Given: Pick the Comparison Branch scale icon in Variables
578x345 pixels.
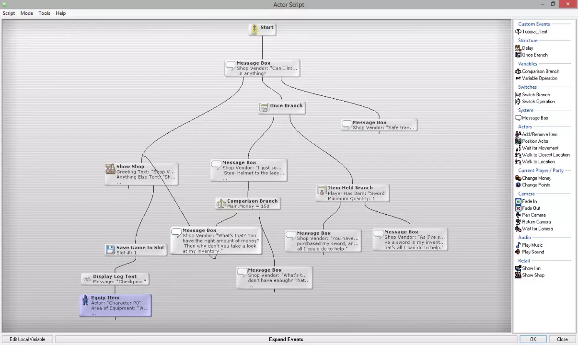Looking at the screenshot, I should [518, 71].
